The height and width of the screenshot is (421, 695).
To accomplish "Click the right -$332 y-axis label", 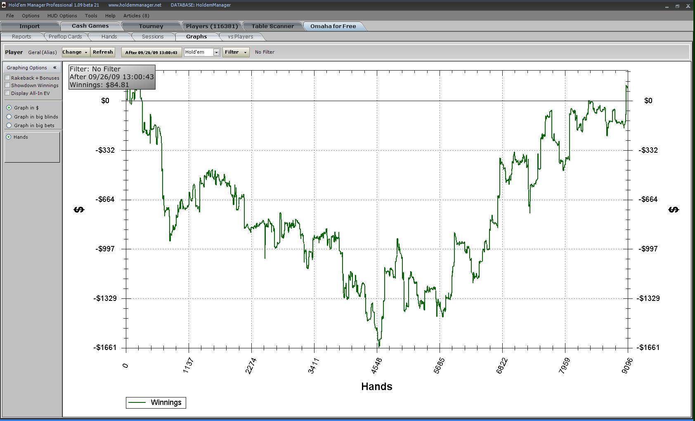I will [x=648, y=150].
